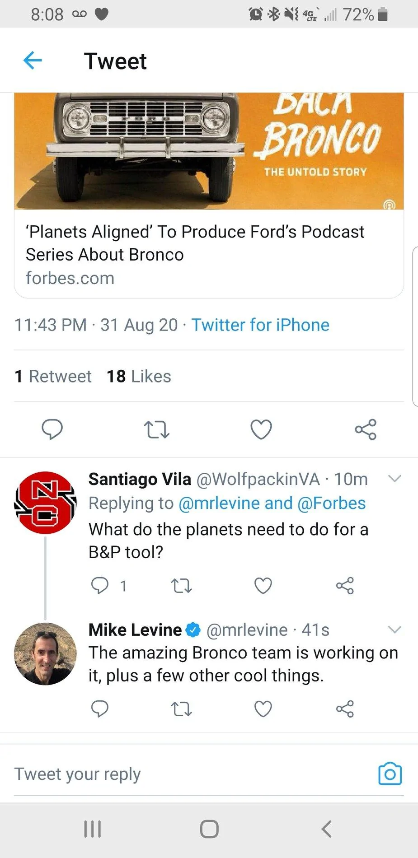
Task: Reply to the main tweet
Action: click(52, 429)
